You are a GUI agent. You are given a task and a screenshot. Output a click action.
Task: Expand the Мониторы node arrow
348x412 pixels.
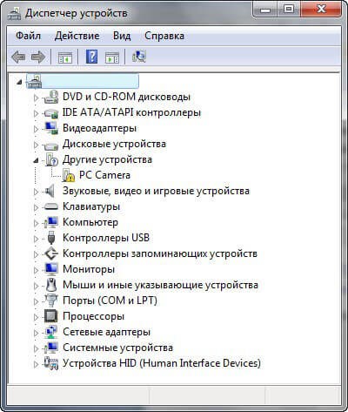36,270
